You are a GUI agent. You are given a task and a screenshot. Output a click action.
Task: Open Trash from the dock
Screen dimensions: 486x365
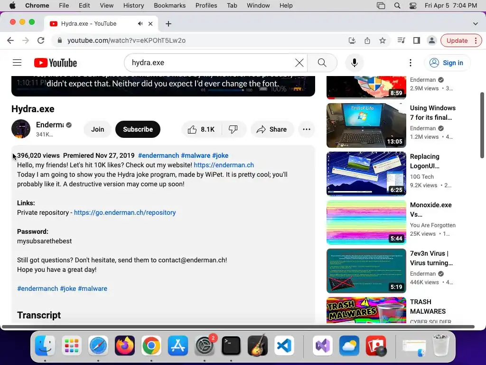(x=441, y=346)
